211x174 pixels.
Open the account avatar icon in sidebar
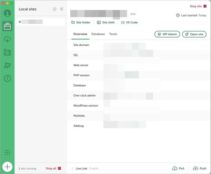click(7, 13)
